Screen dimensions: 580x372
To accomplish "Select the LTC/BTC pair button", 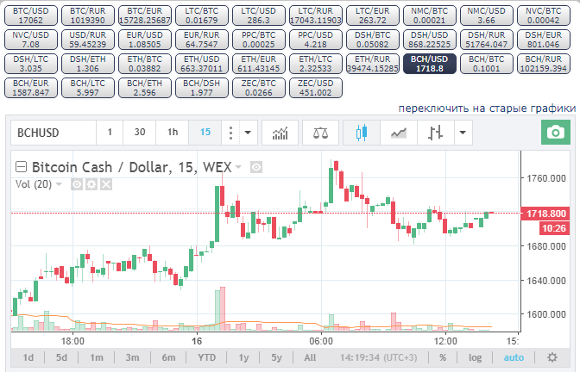I will pos(202,15).
